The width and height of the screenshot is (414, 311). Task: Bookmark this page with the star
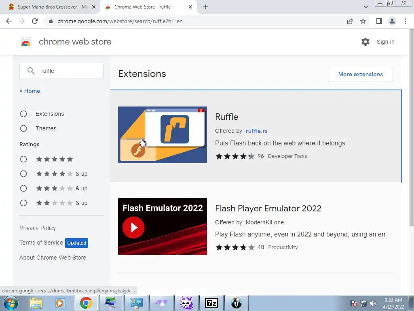click(363, 21)
